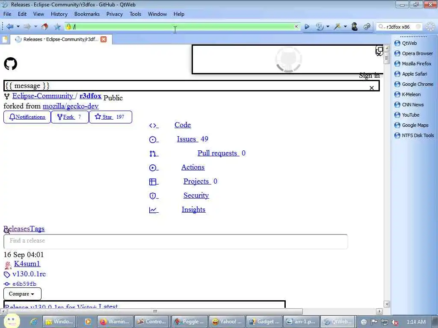The image size is (438, 328).
Task: Open dropdown beside the Qt toolbar icon
Action: [x=328, y=26]
